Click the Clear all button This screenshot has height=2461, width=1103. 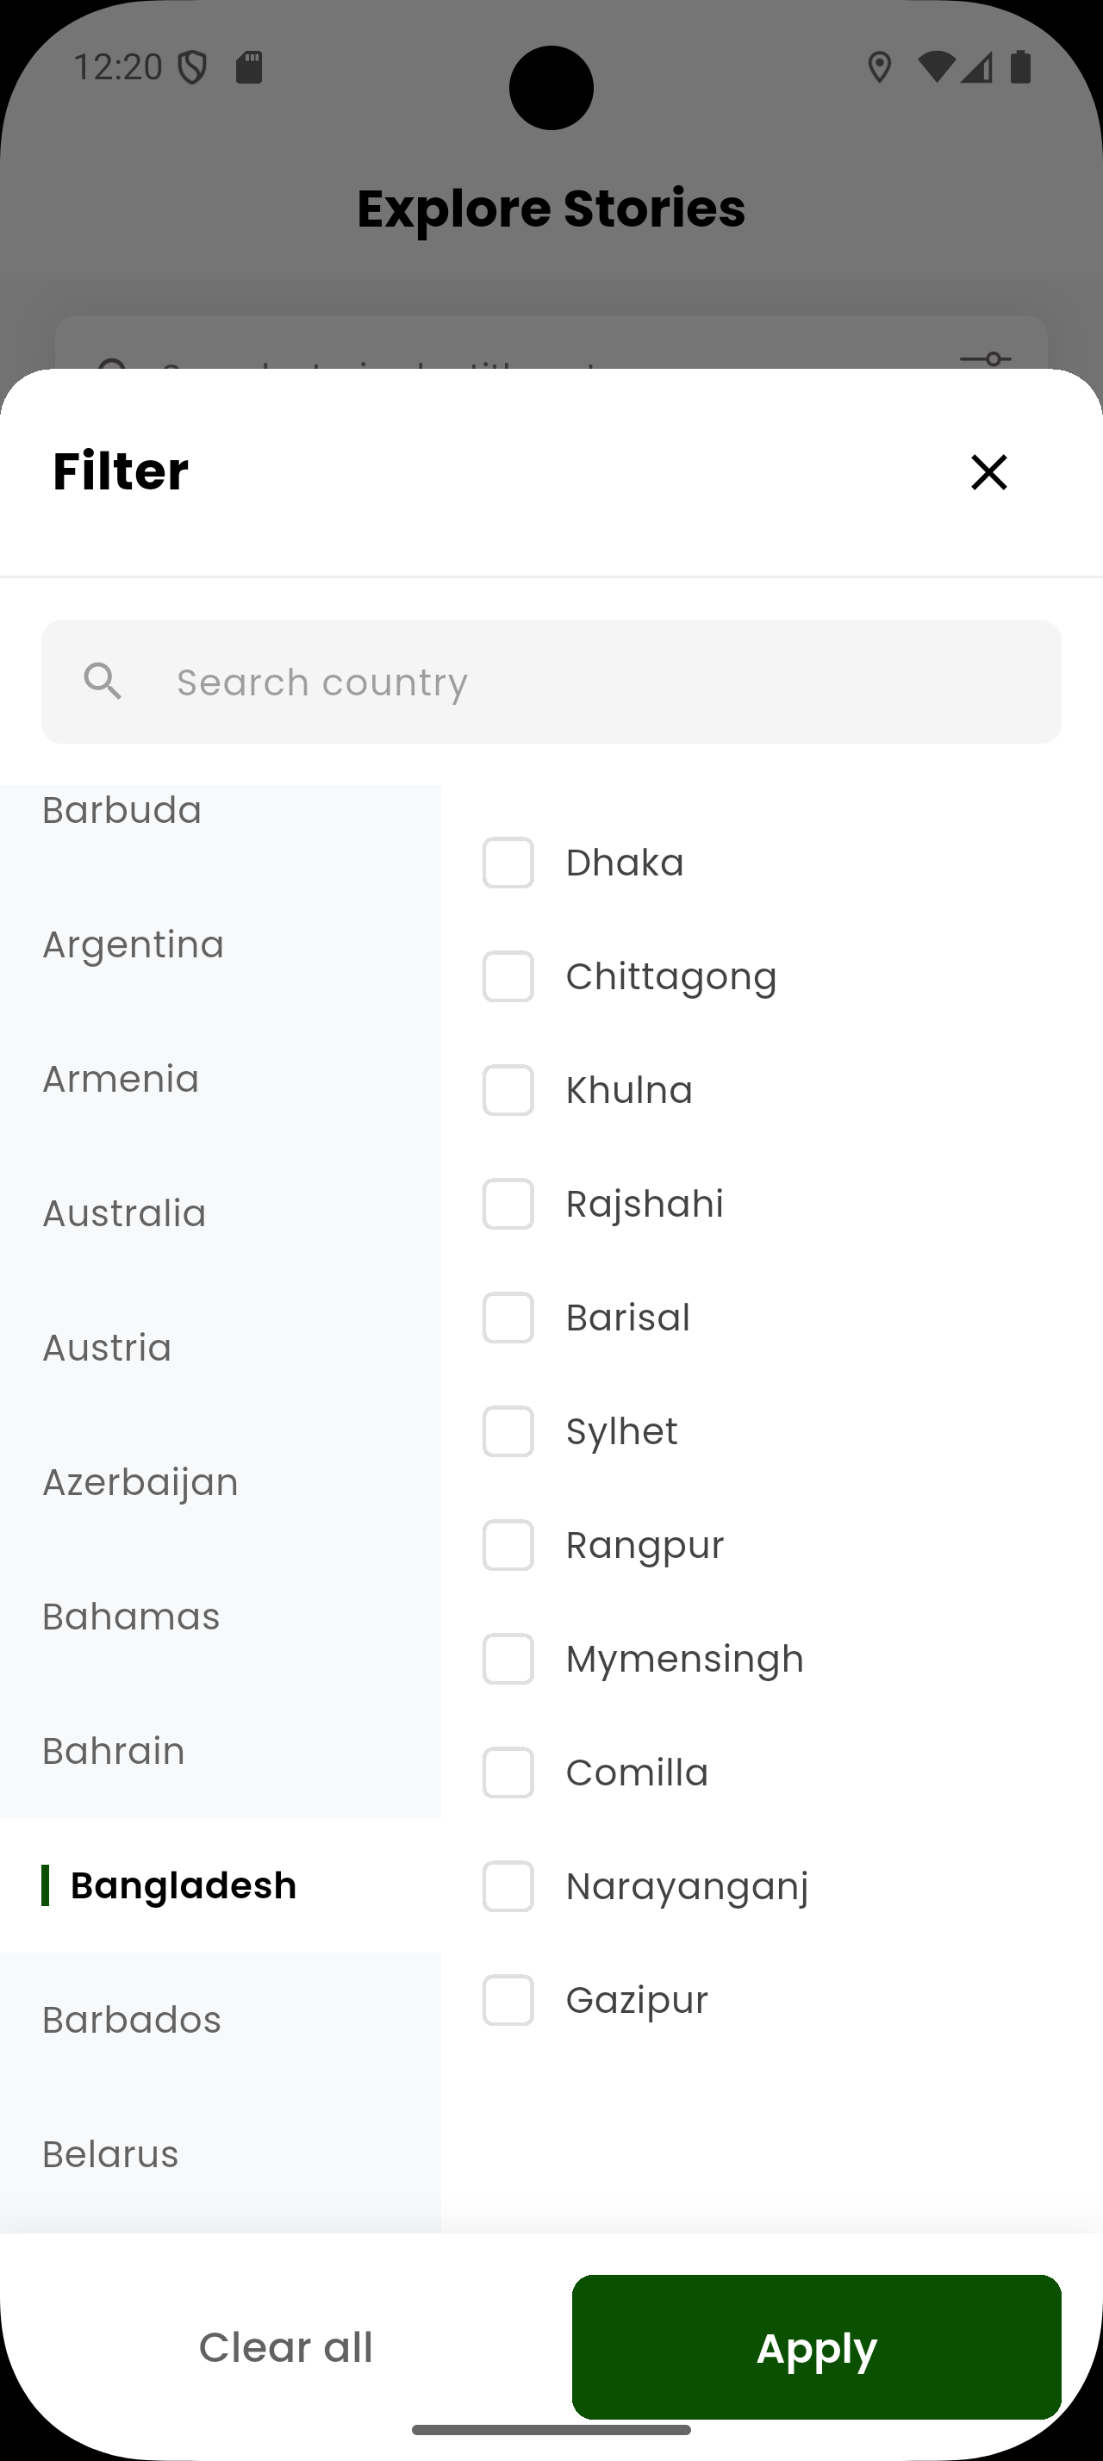click(x=285, y=2347)
